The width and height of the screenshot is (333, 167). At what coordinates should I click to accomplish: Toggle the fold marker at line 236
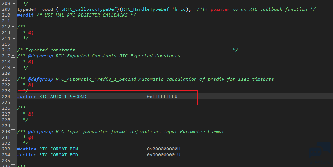tap(13, 166)
